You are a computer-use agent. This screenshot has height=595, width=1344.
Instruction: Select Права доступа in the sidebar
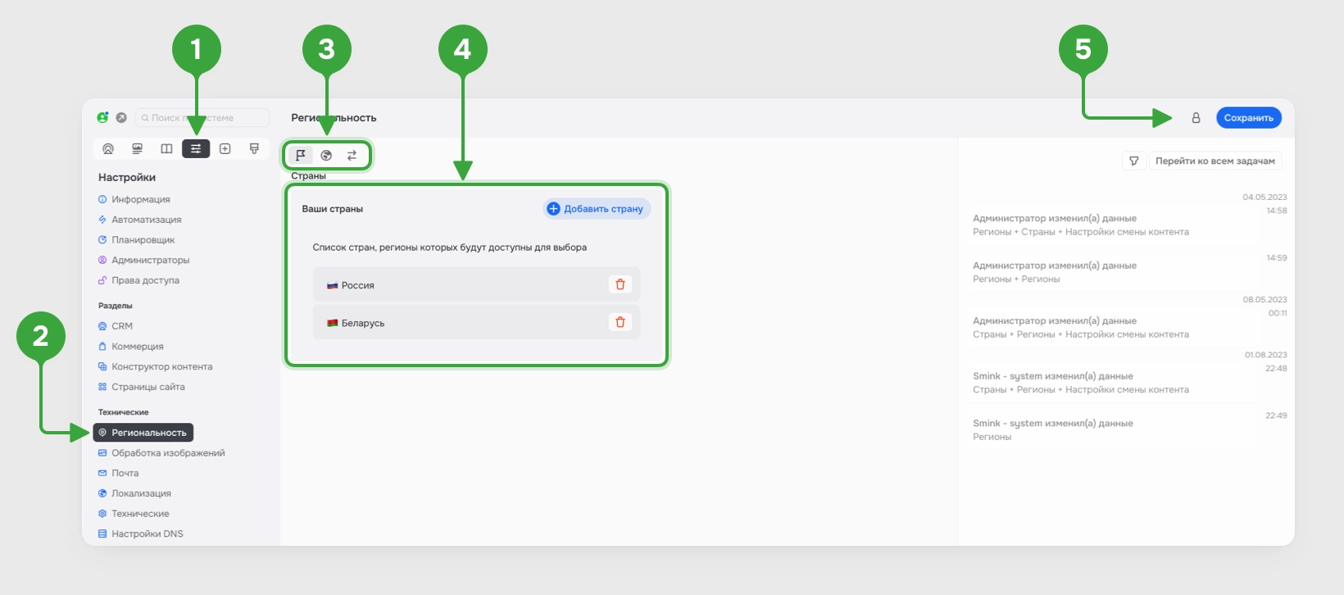(x=144, y=280)
